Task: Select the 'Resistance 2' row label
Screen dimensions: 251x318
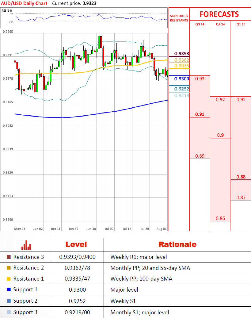Action: point(29,268)
